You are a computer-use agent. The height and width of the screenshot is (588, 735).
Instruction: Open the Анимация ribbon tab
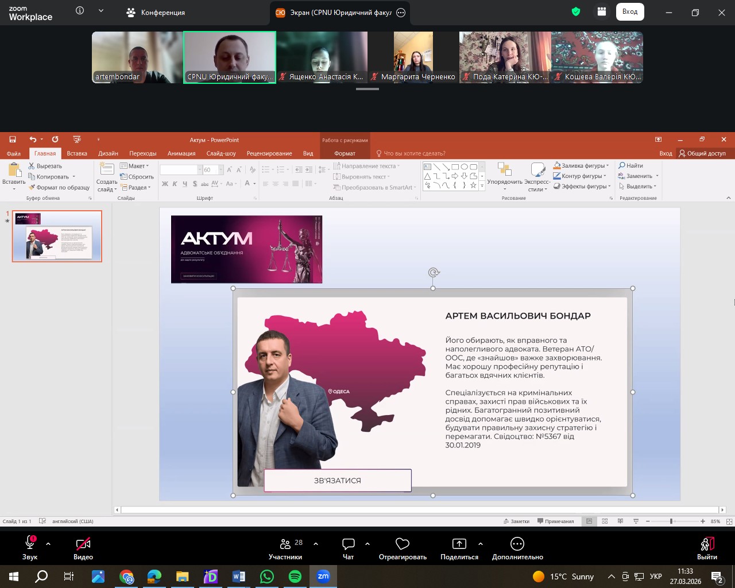(x=181, y=153)
